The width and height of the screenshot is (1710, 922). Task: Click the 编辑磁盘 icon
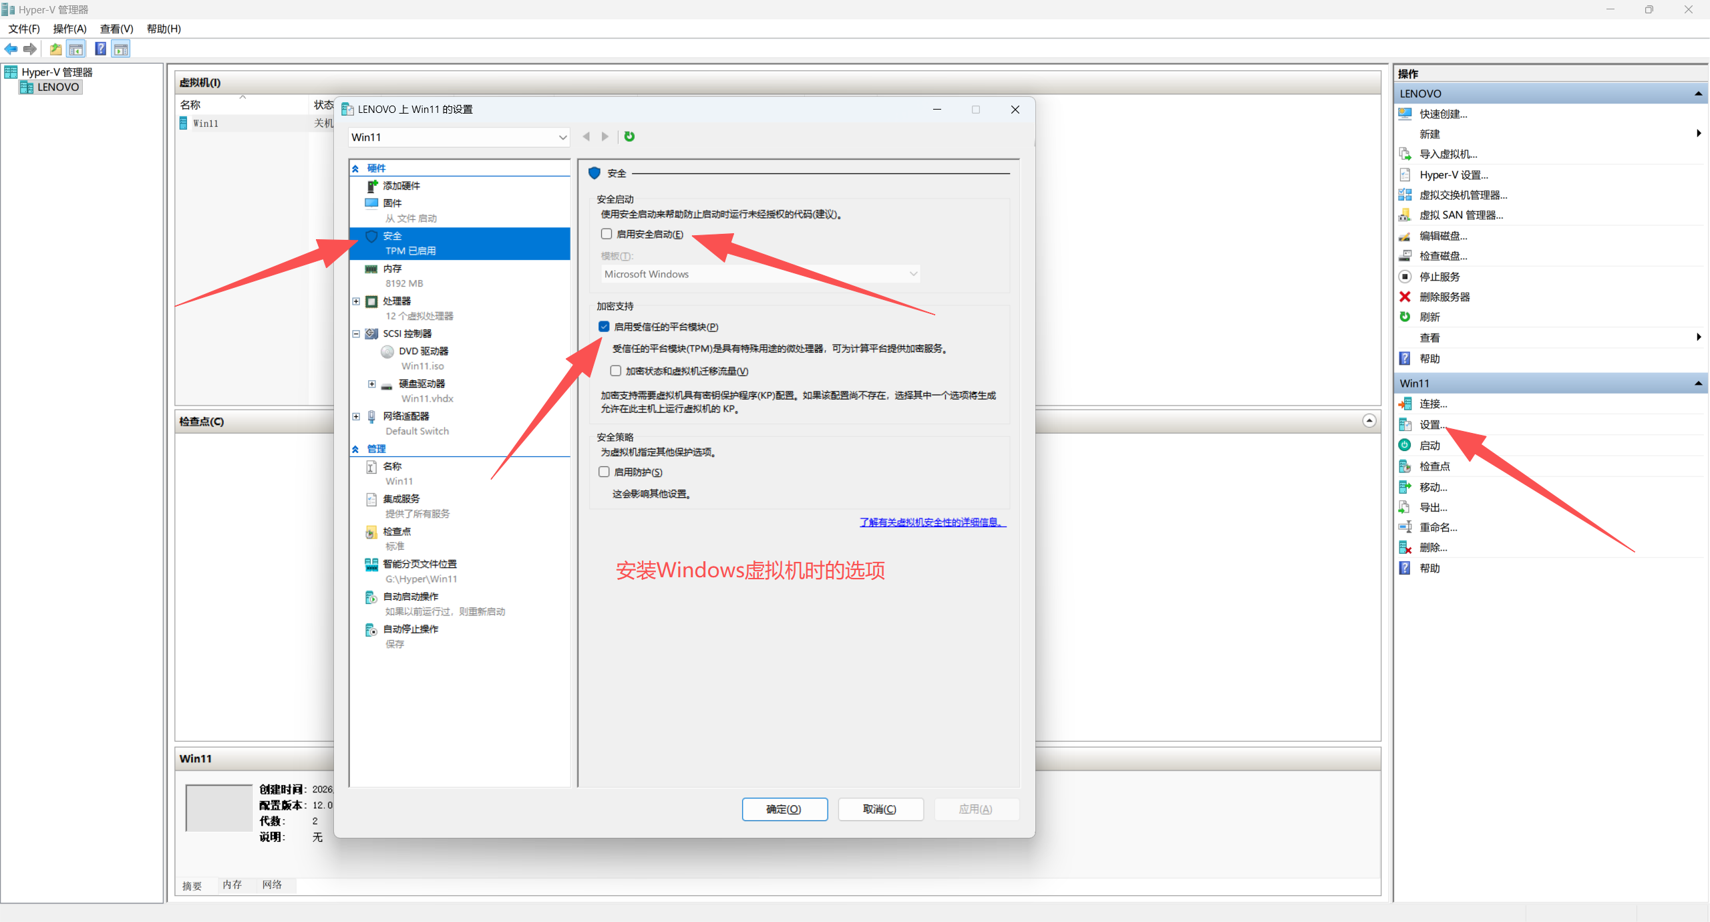pyautogui.click(x=1405, y=236)
